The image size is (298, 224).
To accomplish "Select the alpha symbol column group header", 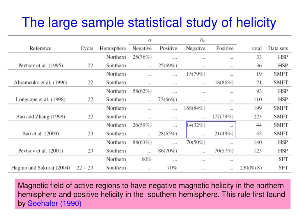I will coord(150,40).
